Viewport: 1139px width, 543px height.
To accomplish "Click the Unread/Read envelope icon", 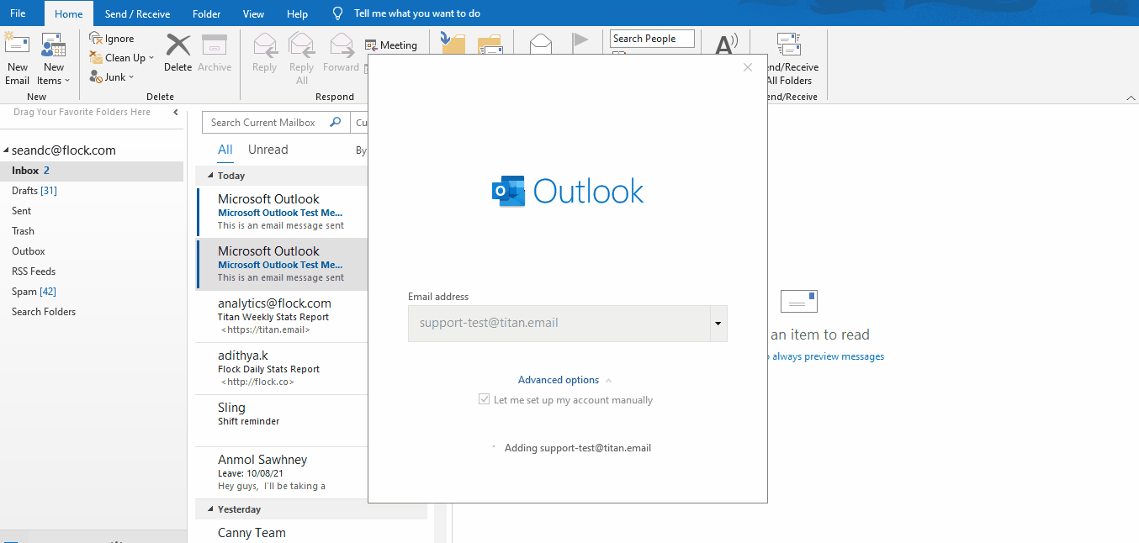I will tap(540, 43).
